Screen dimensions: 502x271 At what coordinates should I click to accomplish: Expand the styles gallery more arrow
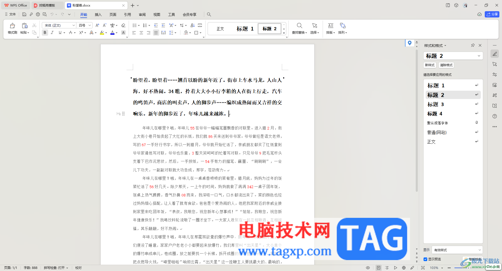284,33
